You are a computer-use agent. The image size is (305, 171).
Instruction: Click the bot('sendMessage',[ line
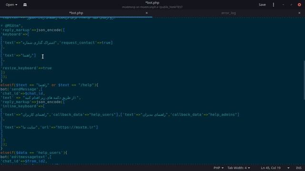click(21, 89)
